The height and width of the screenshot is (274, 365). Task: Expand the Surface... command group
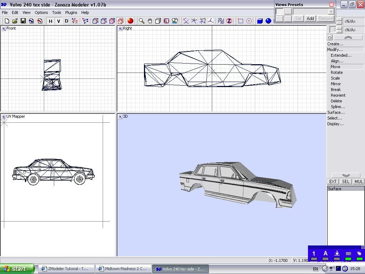(336, 112)
